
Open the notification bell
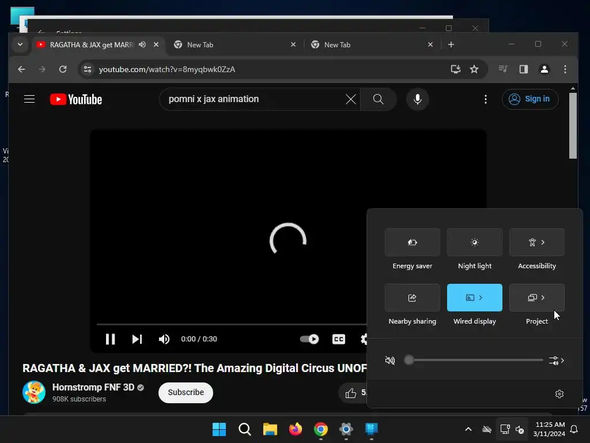click(574, 429)
